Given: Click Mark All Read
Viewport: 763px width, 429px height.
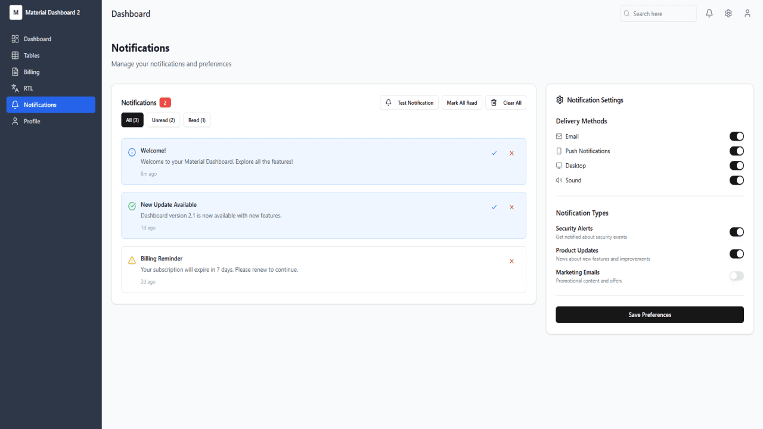Looking at the screenshot, I should click(x=462, y=102).
